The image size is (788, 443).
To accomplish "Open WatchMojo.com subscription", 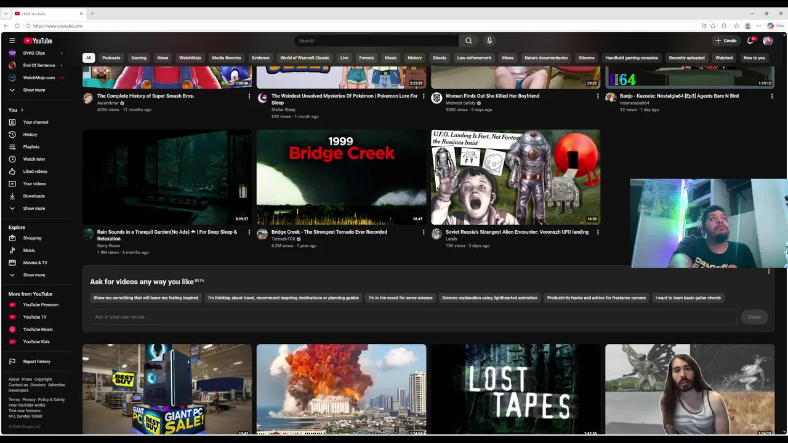I will click(x=39, y=78).
